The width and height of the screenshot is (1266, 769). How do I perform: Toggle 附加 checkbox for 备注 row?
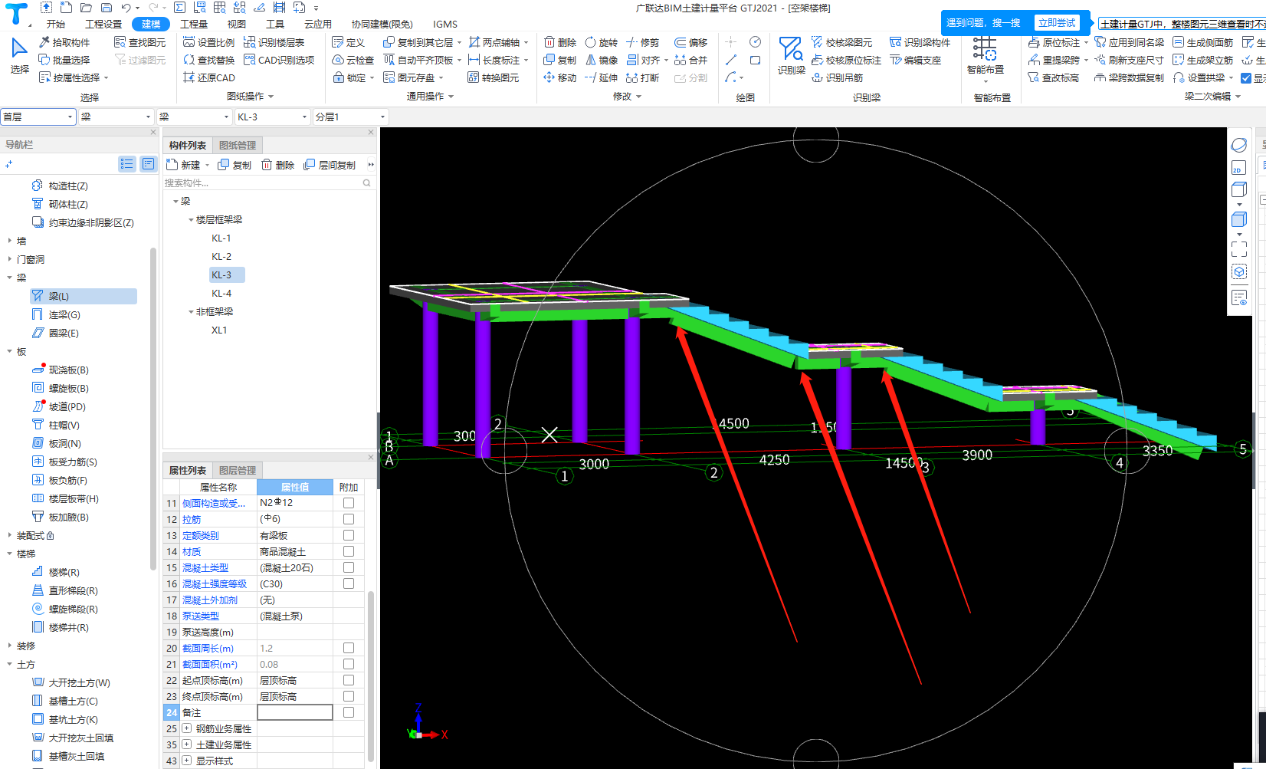pyautogui.click(x=349, y=712)
